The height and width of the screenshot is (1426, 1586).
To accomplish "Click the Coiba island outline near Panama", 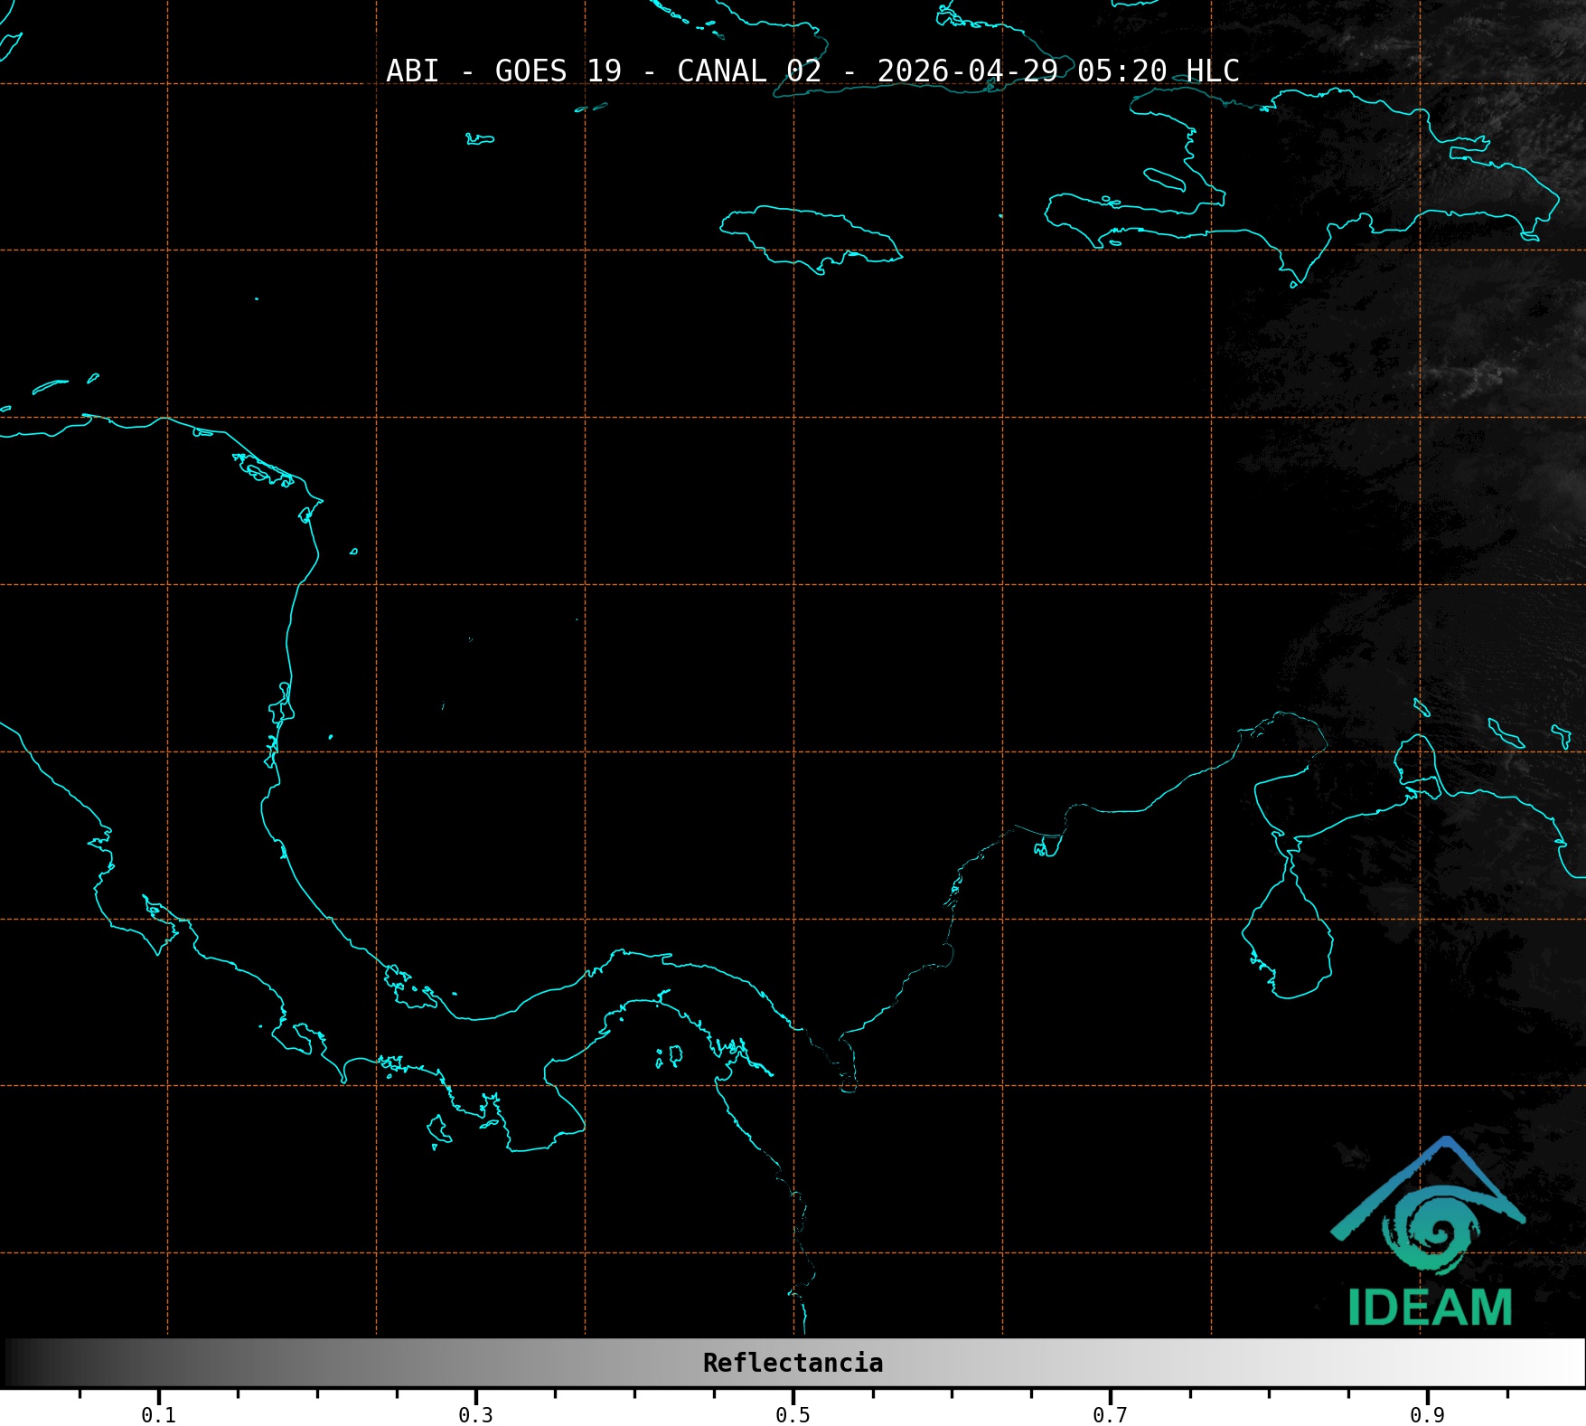I will click(x=438, y=1129).
